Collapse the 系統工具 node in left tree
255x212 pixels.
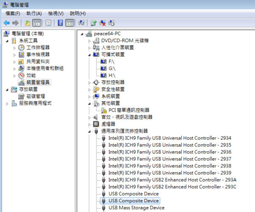(7, 41)
